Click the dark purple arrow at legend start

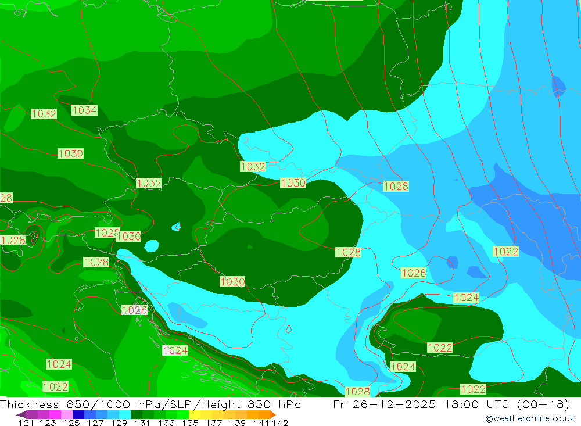click(21, 414)
